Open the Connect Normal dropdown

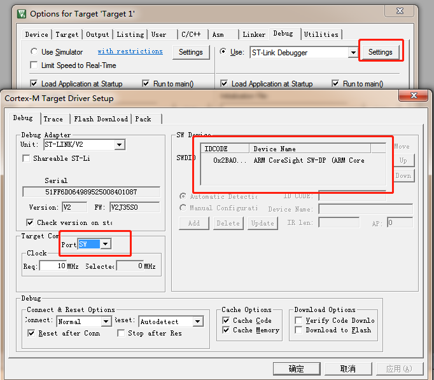[106, 322]
